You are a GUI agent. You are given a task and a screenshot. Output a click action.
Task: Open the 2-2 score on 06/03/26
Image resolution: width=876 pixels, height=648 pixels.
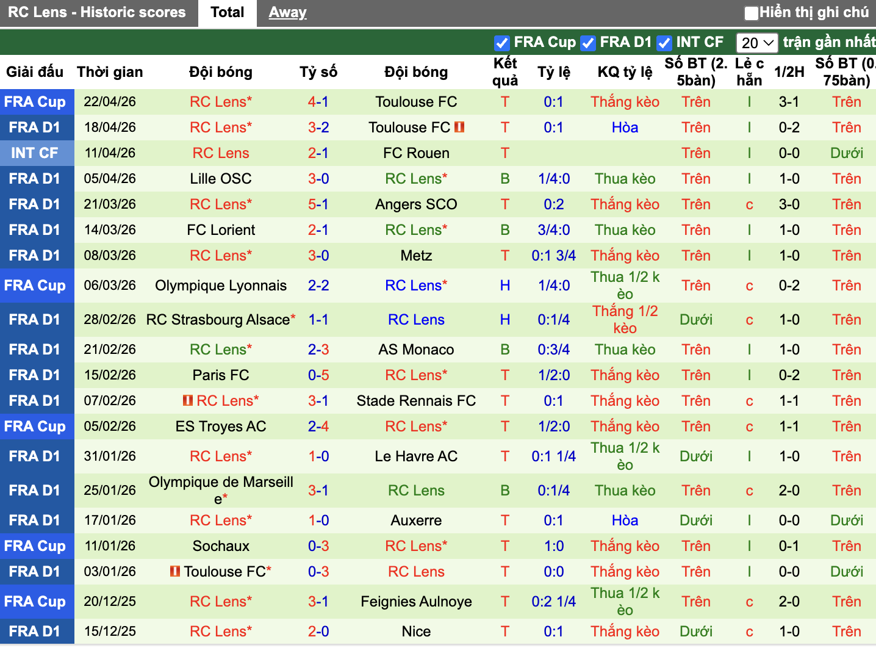[318, 286]
